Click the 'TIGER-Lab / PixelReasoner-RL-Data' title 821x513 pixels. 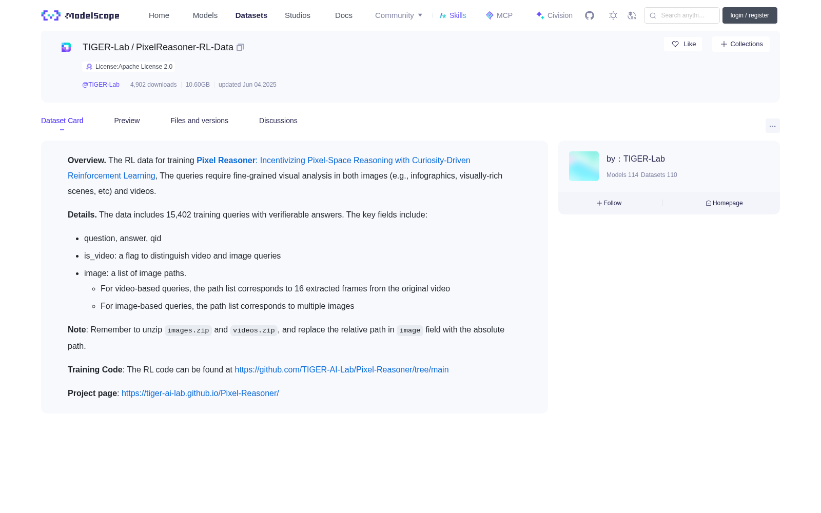[158, 47]
